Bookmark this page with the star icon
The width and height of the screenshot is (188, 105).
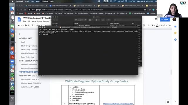coord(145,10)
